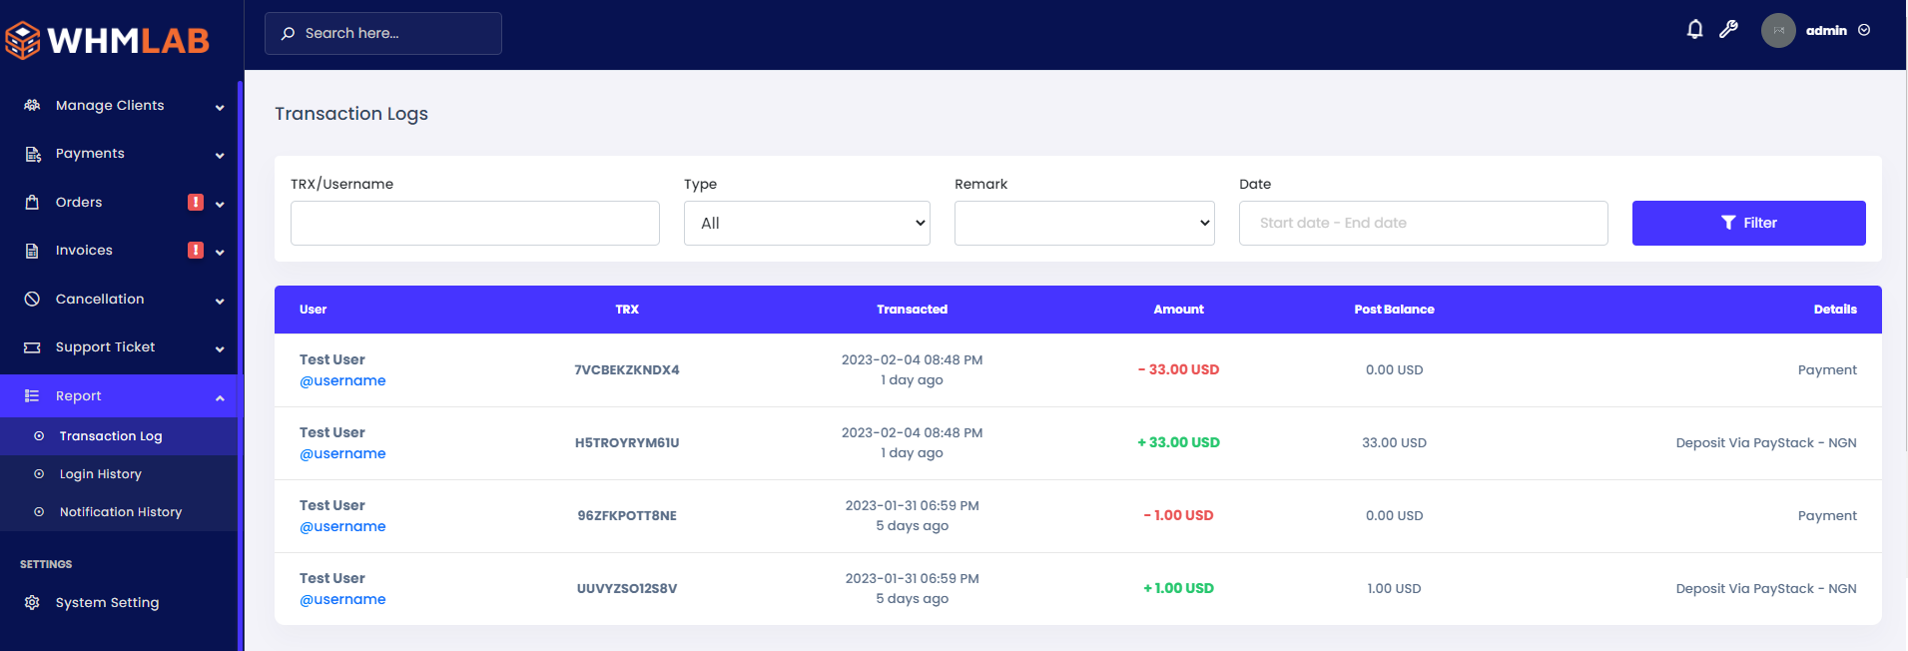The height and width of the screenshot is (651, 1908).
Task: Open Notification History in sidebar
Action: [120, 512]
